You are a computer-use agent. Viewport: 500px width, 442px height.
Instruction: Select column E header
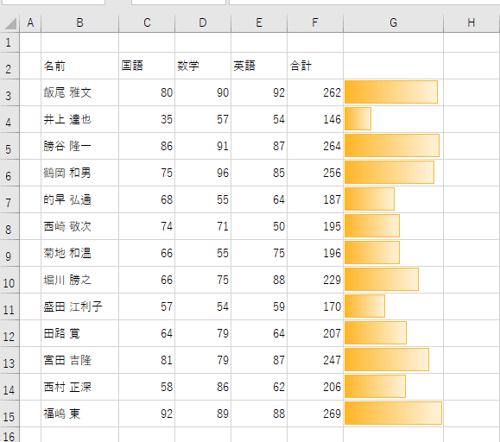(x=259, y=23)
